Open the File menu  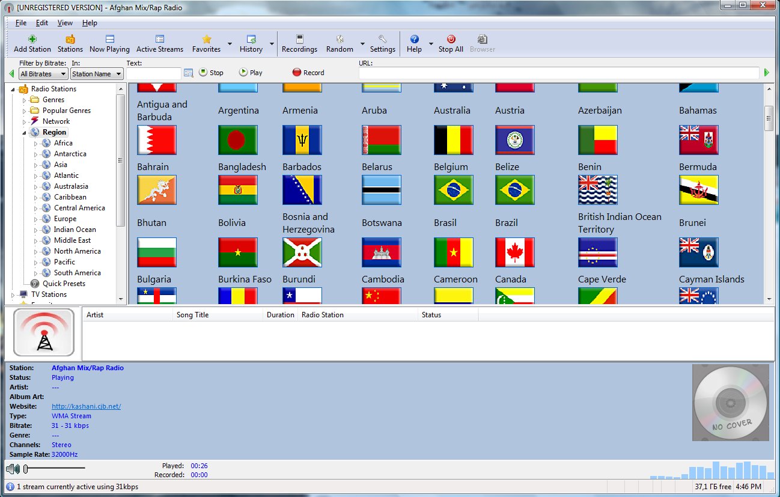click(21, 23)
